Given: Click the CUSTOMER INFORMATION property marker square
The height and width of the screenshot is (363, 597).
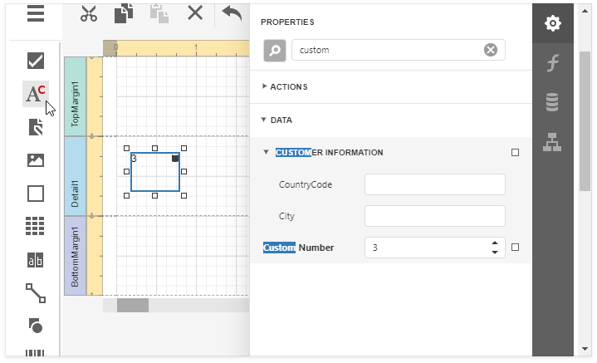Looking at the screenshot, I should click(x=515, y=152).
